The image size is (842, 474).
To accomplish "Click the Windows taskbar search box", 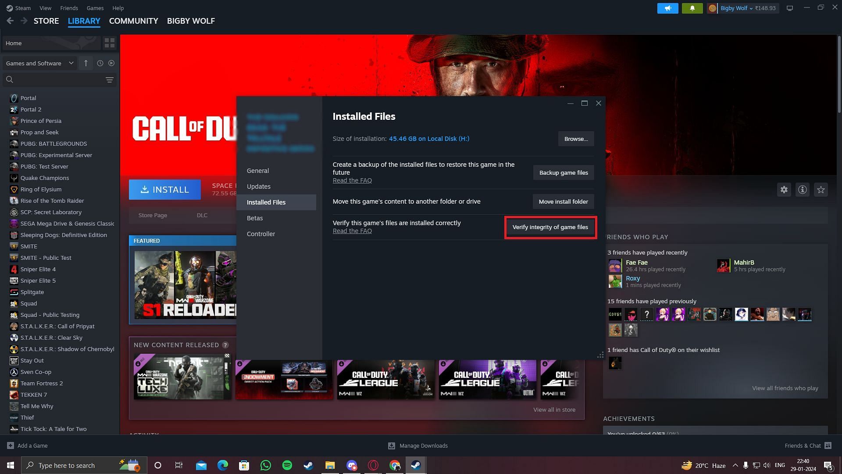I will click(83, 465).
